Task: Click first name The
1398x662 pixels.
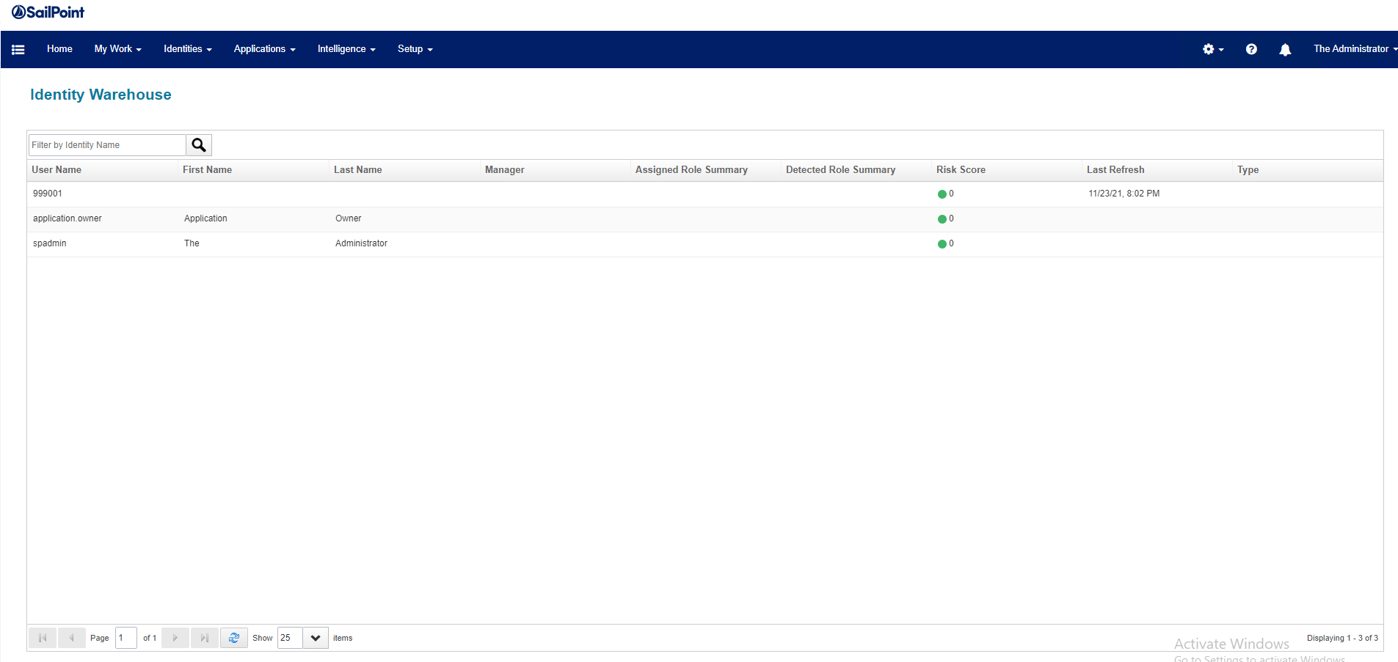Action: coord(192,243)
